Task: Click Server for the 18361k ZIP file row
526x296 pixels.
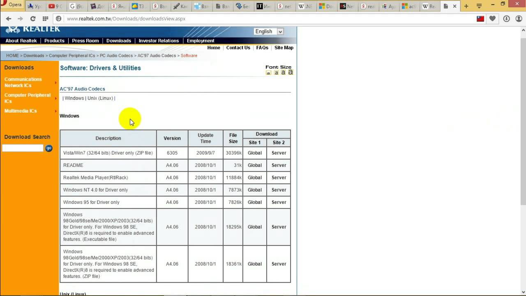Action: (279, 264)
